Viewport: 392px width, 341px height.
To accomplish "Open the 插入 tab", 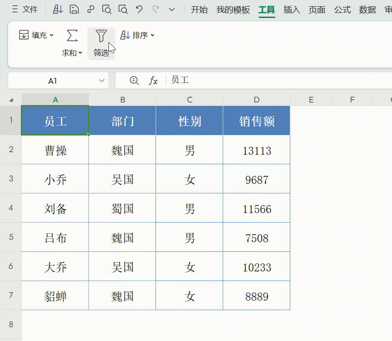I will click(292, 10).
